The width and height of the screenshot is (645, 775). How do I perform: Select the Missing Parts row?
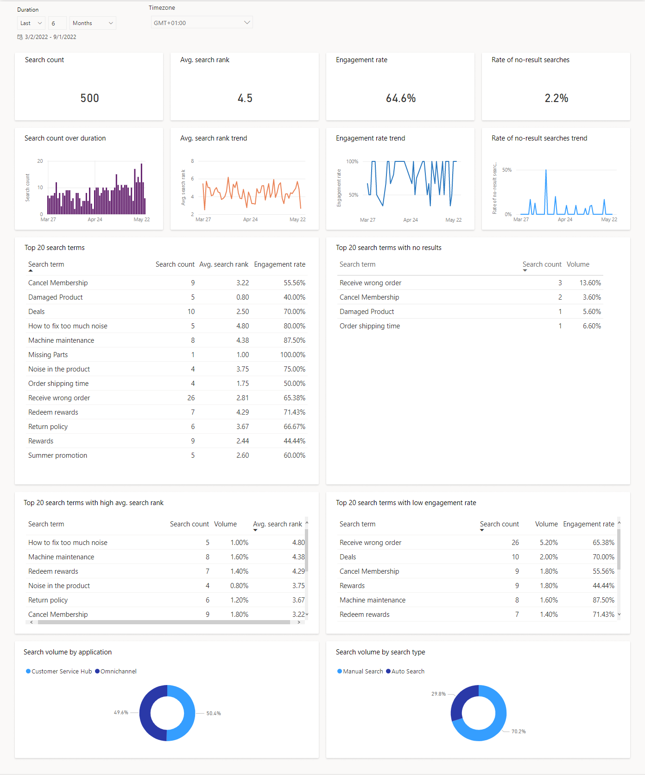click(167, 355)
